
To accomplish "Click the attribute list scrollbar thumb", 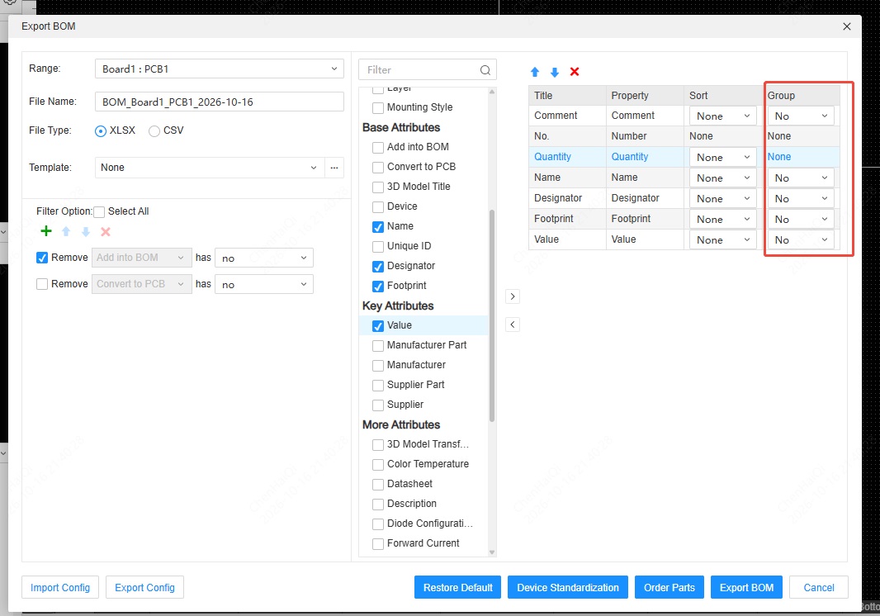I will 492,315.
